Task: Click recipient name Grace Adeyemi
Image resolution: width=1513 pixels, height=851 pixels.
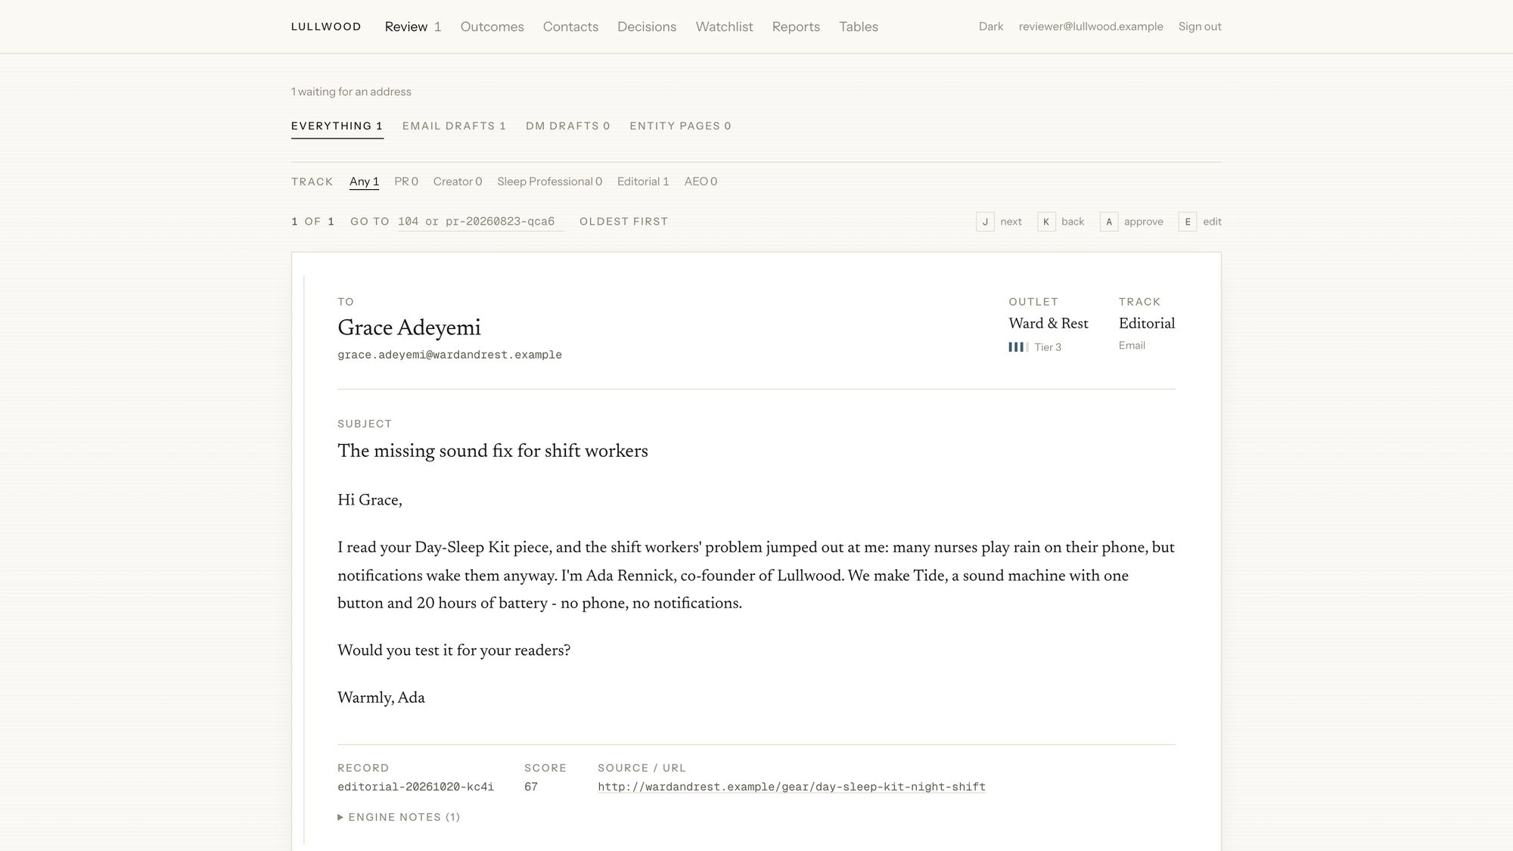Action: (409, 328)
